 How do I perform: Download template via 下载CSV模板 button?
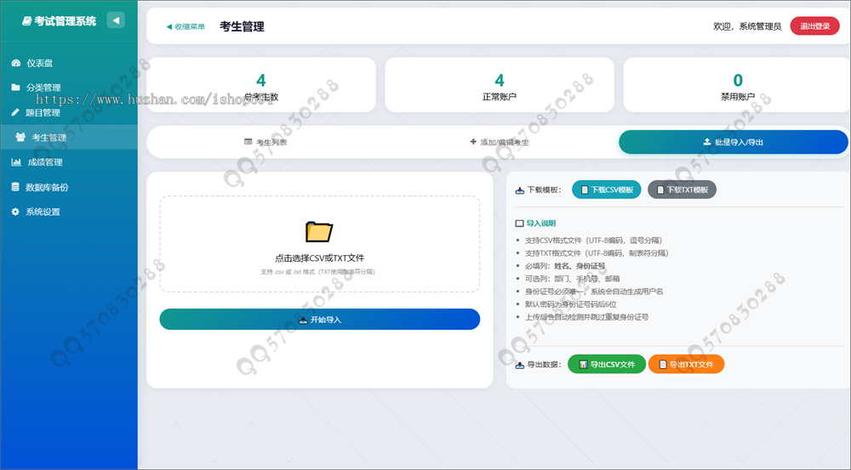[606, 190]
